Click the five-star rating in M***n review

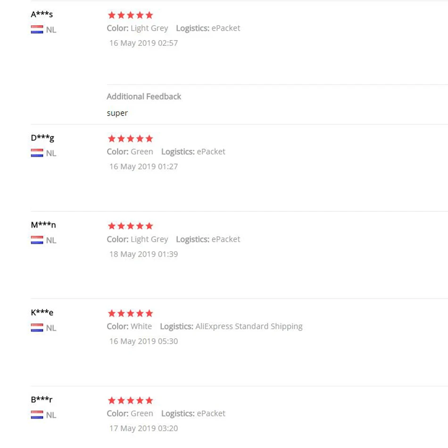[130, 226]
